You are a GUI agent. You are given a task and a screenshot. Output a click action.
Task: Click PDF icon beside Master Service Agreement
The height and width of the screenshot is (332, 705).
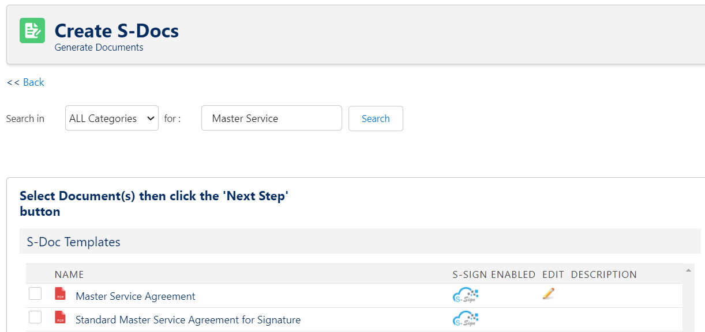coord(60,294)
